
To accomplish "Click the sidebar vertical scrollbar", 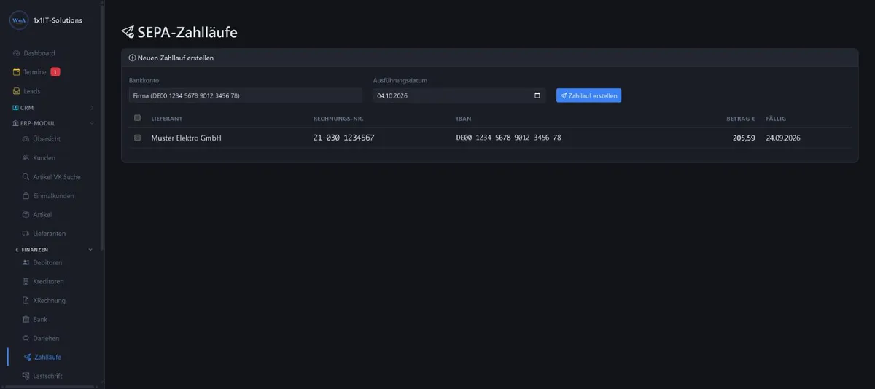I will [x=102, y=127].
